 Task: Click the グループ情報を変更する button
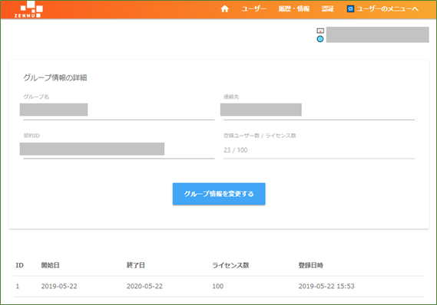(219, 194)
